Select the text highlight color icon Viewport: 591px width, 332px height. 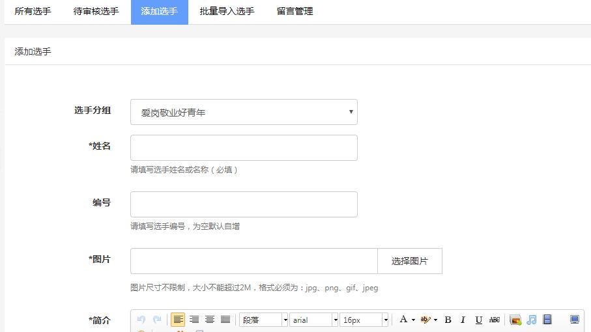pos(425,320)
